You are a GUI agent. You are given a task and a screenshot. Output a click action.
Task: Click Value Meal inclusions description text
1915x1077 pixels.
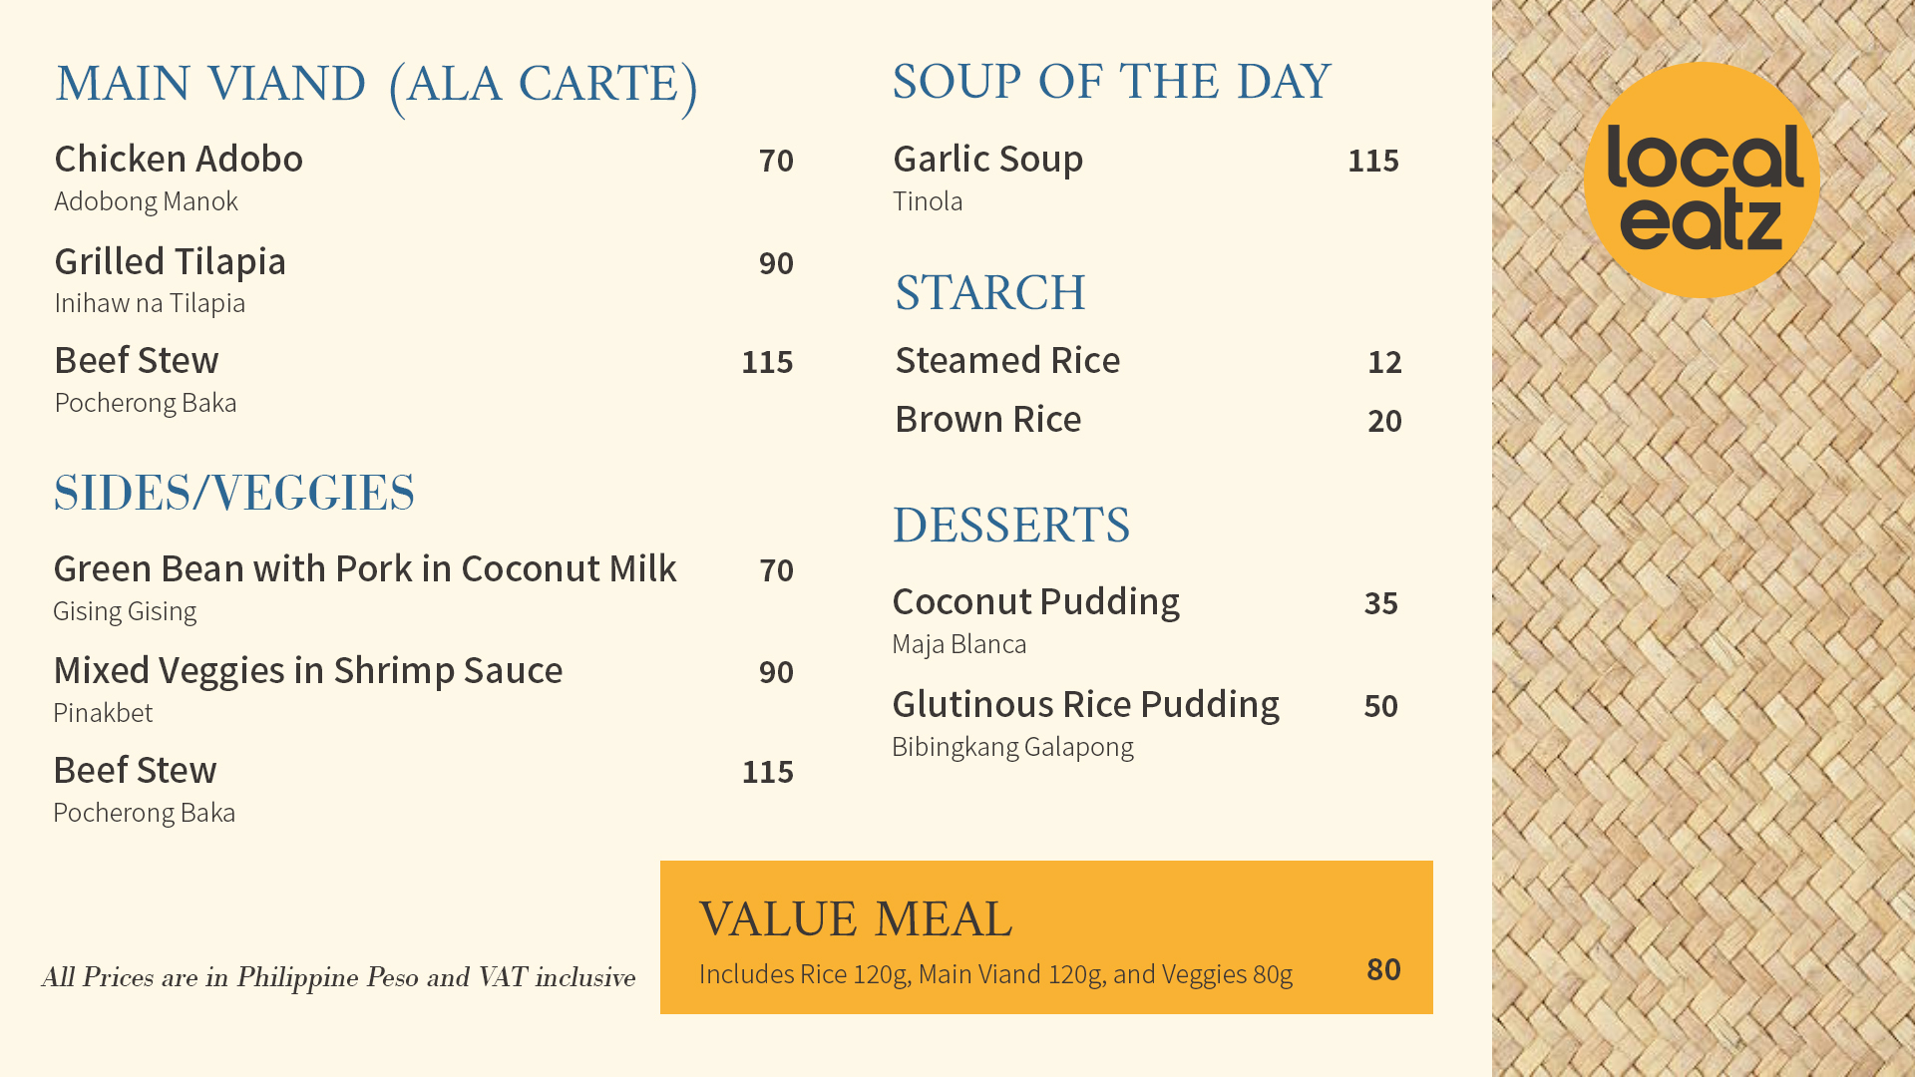(995, 974)
